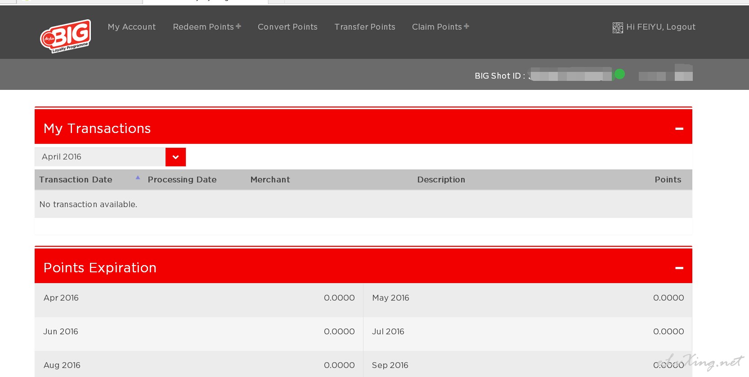
Task: Open Convert Points menu item
Action: click(287, 27)
